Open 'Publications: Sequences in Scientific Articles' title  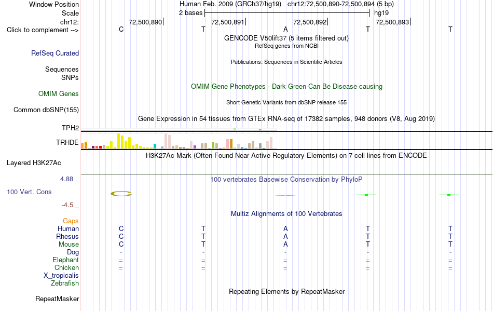tap(286, 62)
